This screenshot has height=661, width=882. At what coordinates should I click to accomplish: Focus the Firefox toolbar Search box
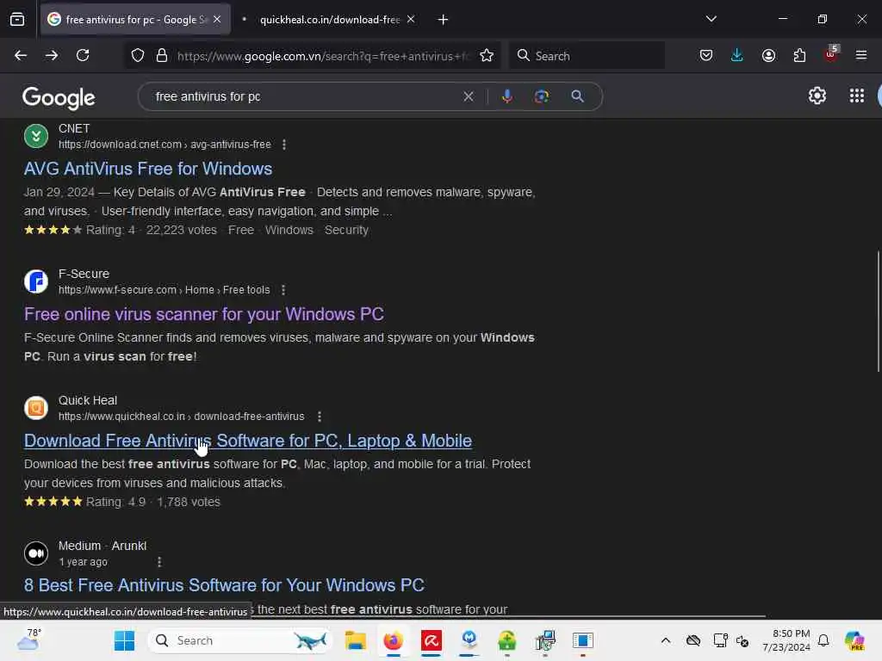click(587, 56)
